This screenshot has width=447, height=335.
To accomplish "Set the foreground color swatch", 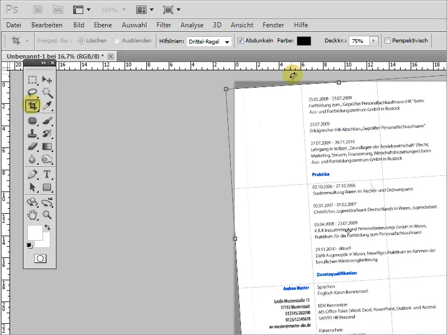I will pos(35,232).
